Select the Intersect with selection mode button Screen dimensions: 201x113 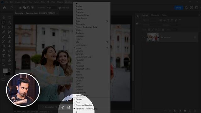(x=33, y=8)
